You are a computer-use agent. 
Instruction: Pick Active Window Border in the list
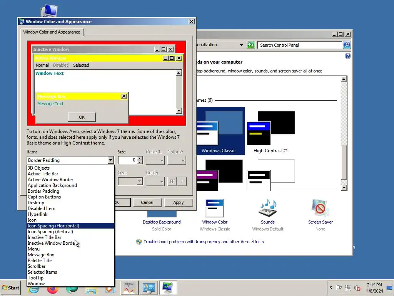(71, 180)
